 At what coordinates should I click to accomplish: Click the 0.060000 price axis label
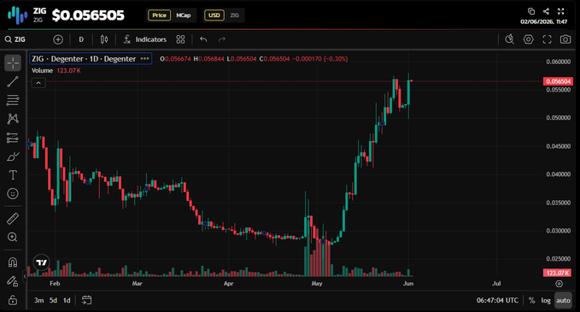pos(558,62)
